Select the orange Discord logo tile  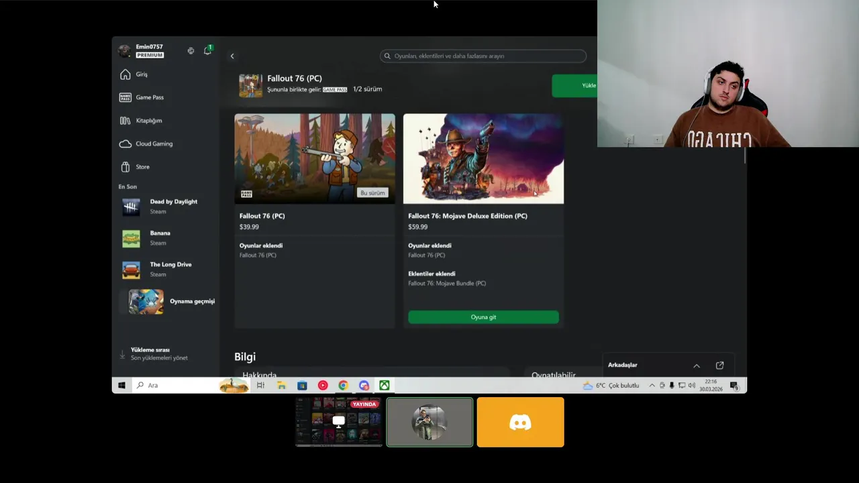[521, 422]
